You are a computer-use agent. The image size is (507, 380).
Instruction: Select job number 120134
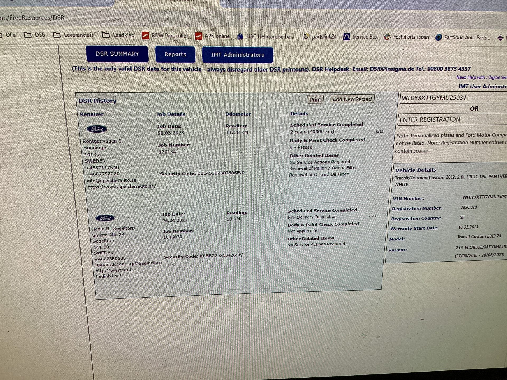[x=167, y=152]
